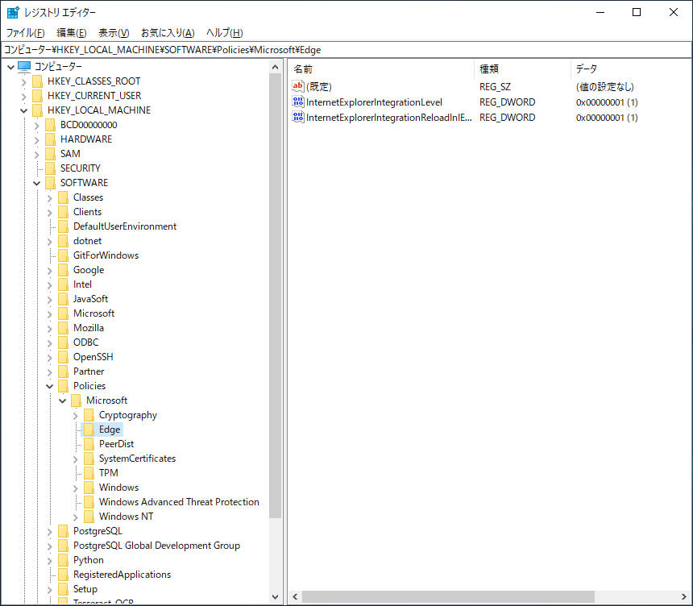Collapse the Policies key
Viewport: 693px width, 606px height.
click(49, 386)
